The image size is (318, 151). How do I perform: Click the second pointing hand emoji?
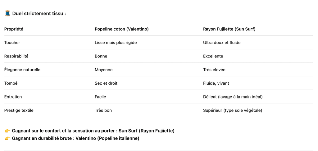(7, 139)
